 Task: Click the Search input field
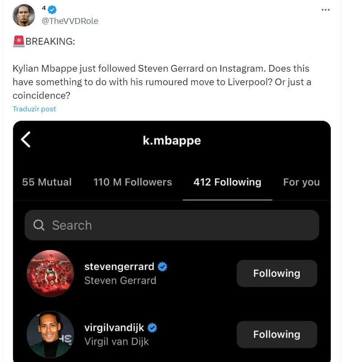180,225
